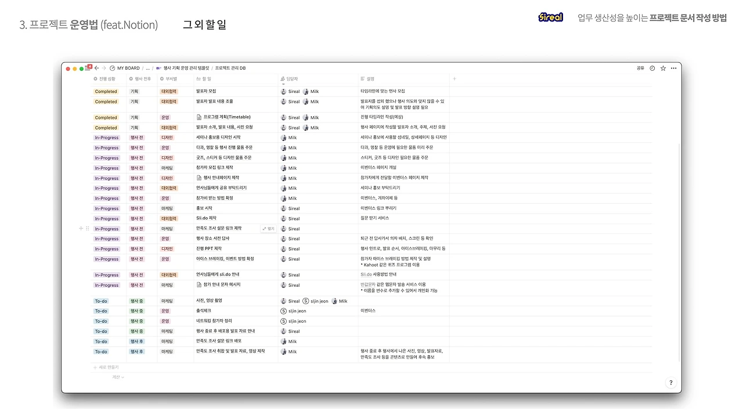Click the 대외협력 tag in the Sli.do 제작 row

point(169,219)
